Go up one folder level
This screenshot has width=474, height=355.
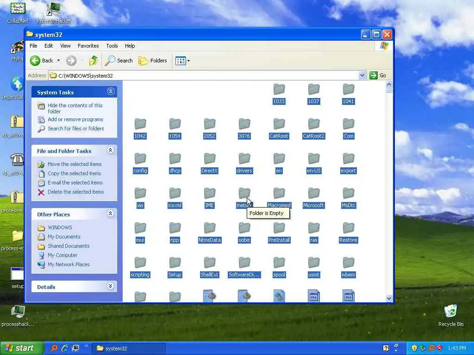94,61
